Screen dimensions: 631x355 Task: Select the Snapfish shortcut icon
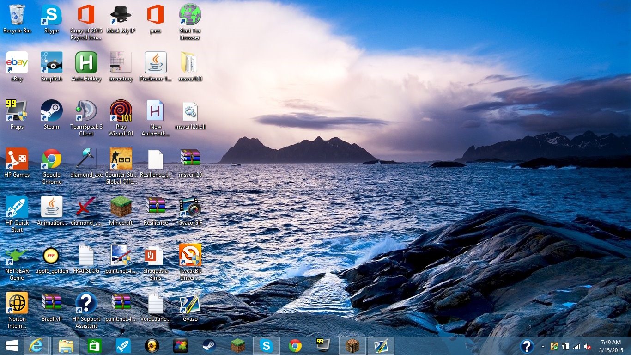tap(52, 67)
